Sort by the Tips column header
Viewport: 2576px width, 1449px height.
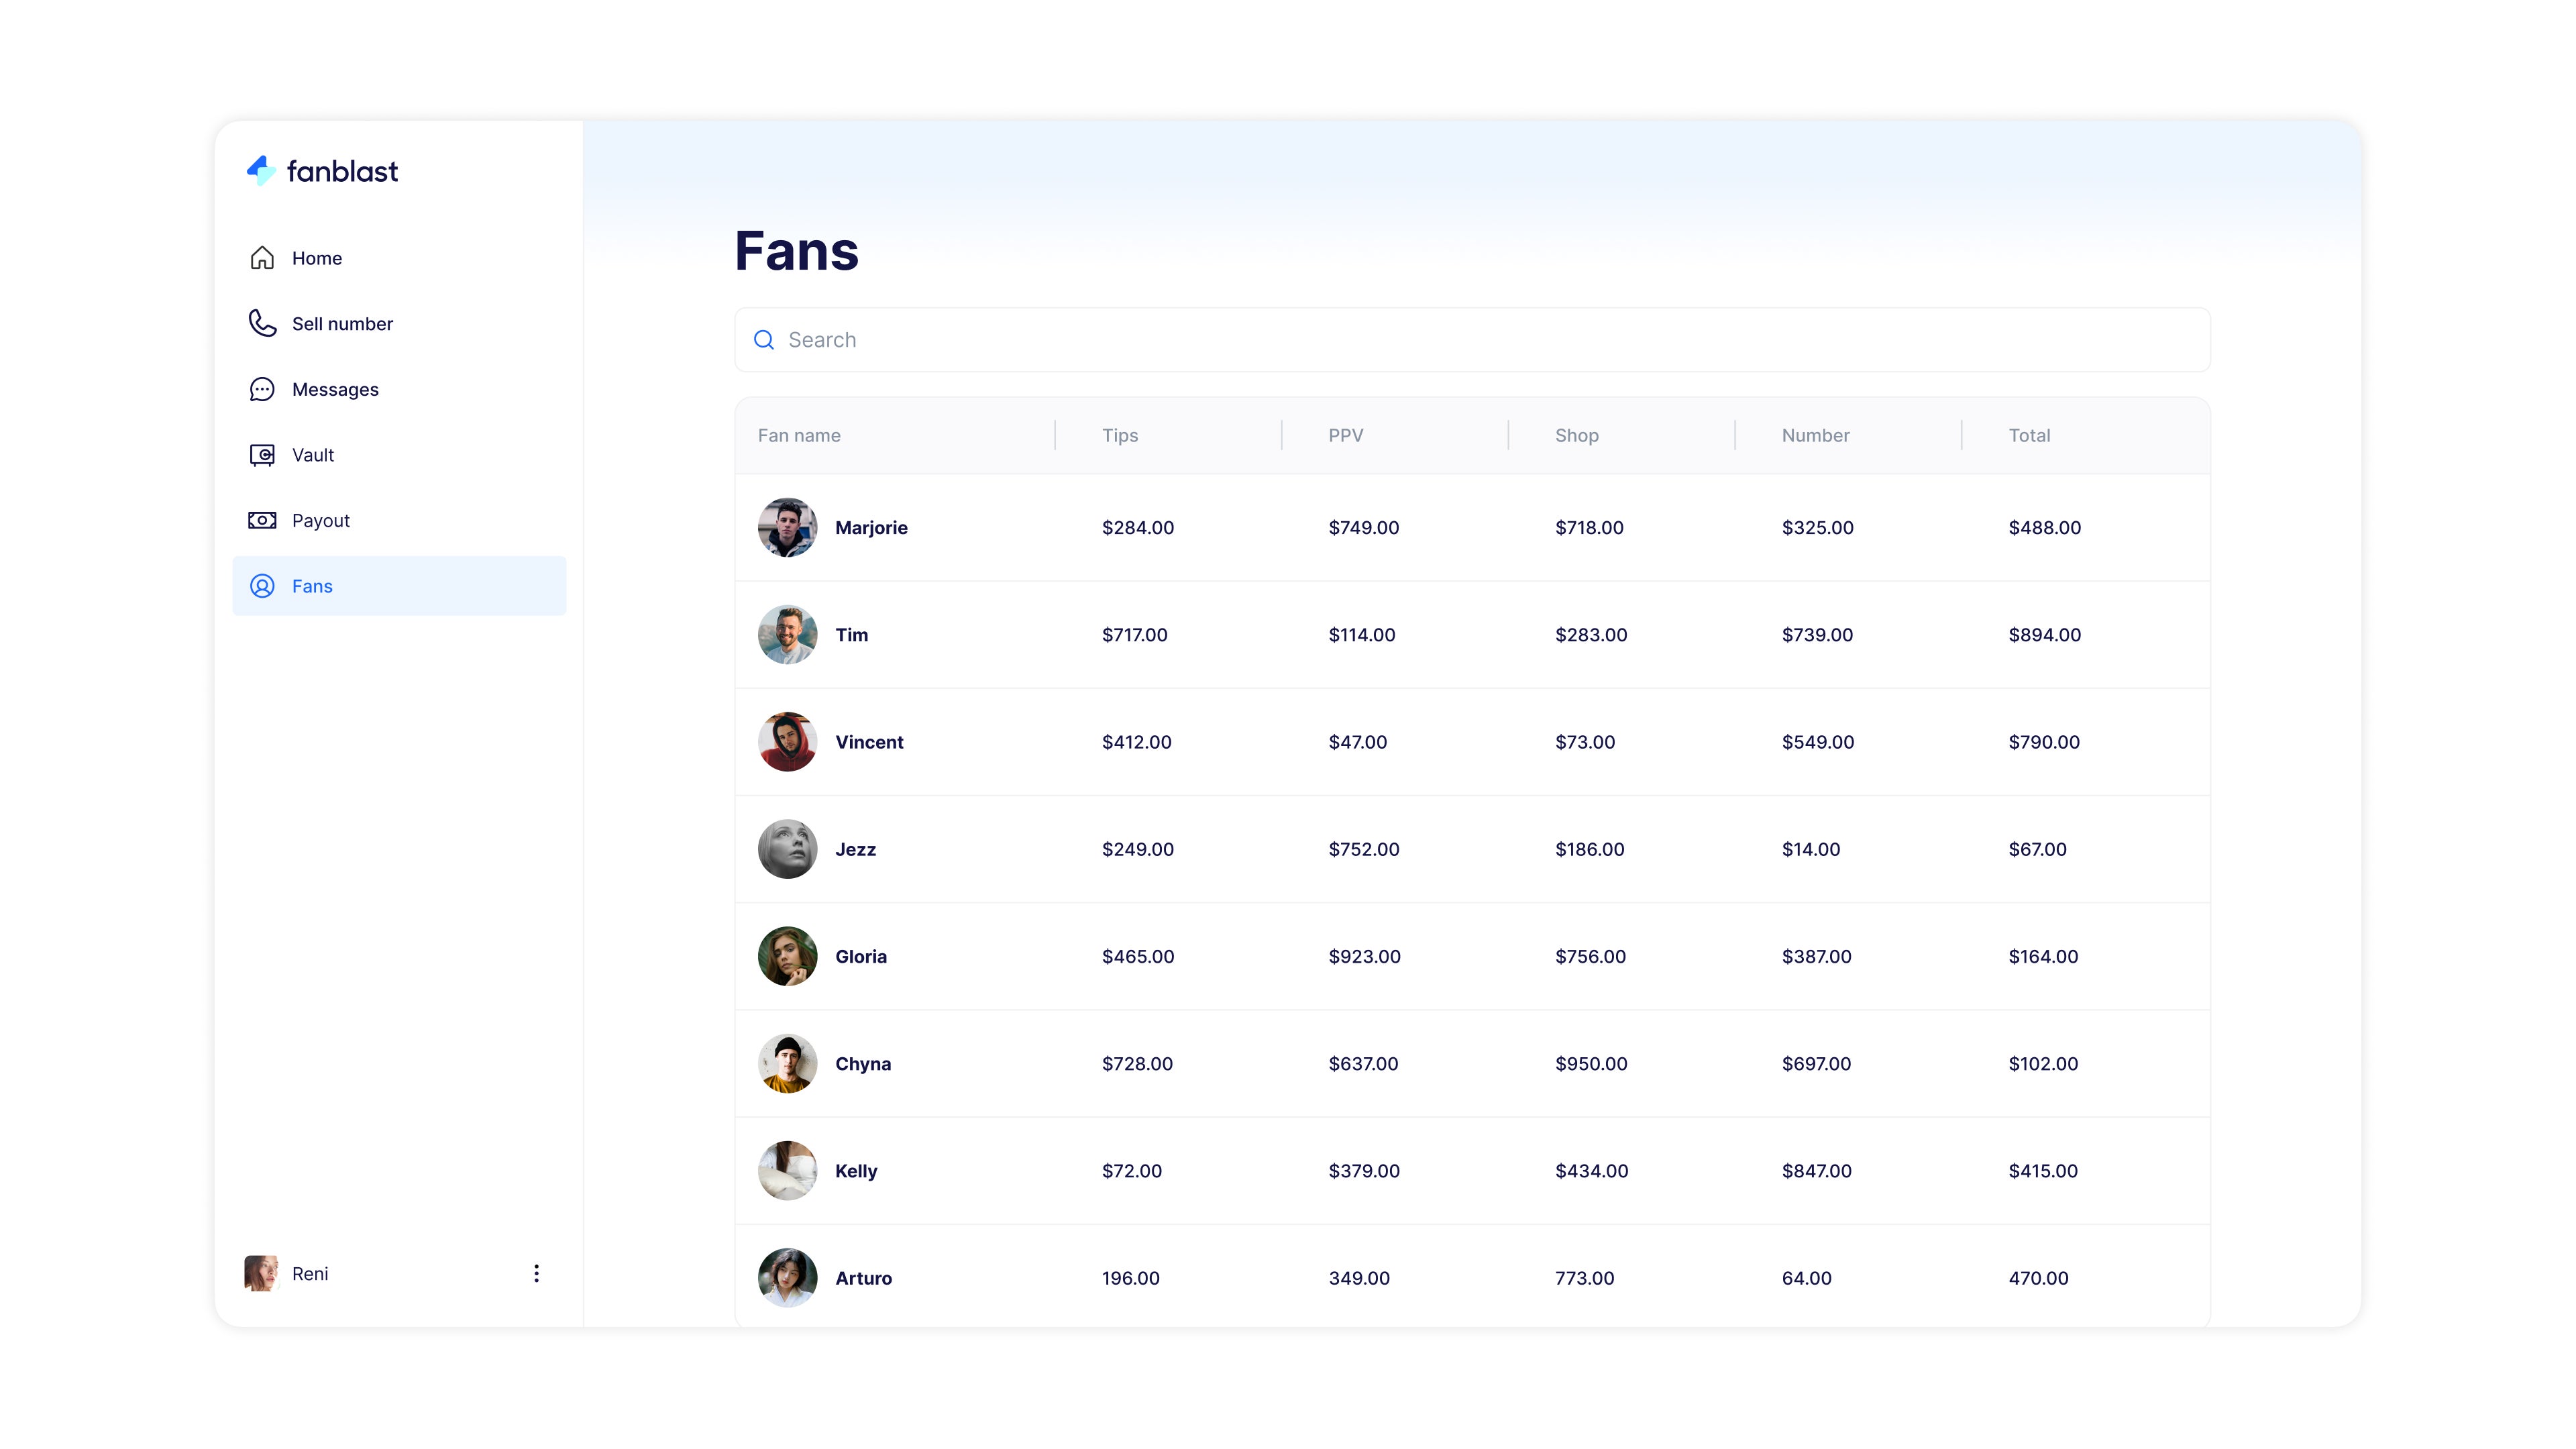[x=1119, y=435]
